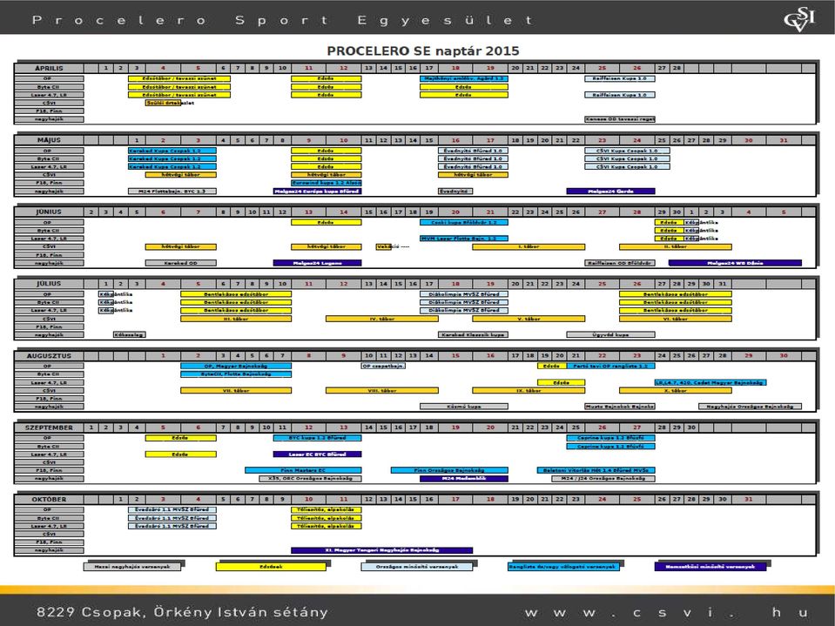Click the X. tábor bar in August
The height and width of the screenshot is (626, 835).
(x=676, y=391)
